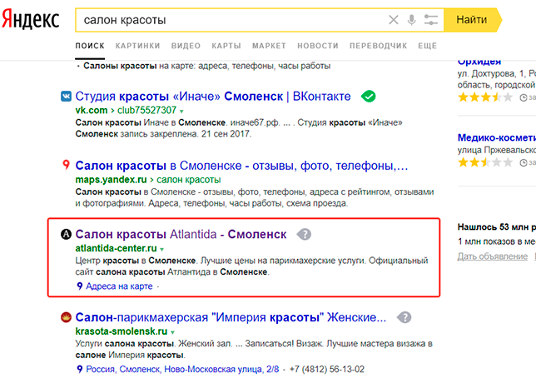Click the Империя красоты red favicon
The height and width of the screenshot is (383, 536).
66,317
